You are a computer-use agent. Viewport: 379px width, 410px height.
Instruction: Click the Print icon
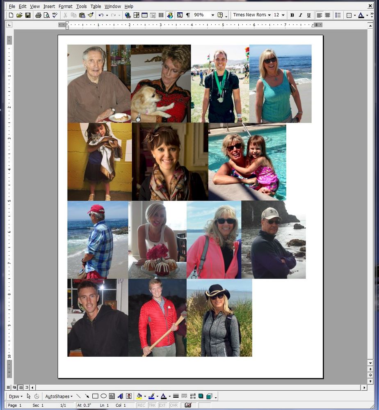[38, 15]
